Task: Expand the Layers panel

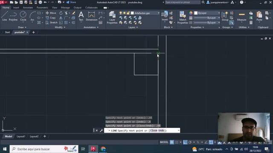Action: [x=133, y=27]
